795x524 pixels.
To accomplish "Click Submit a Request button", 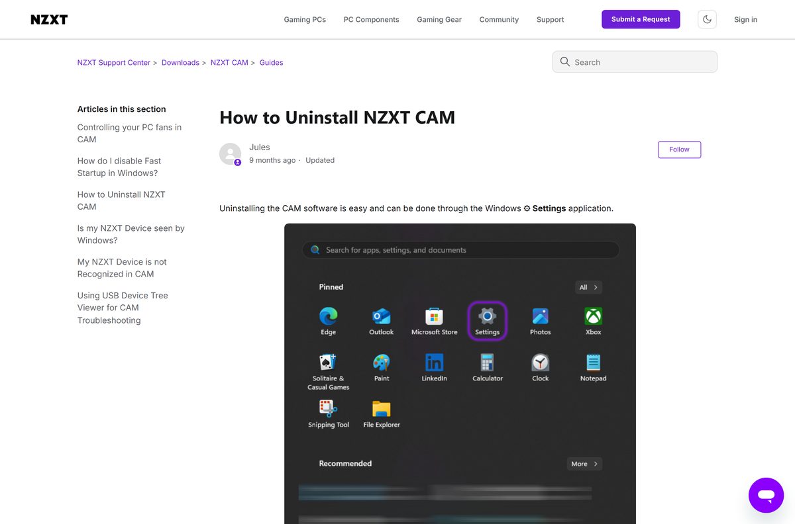I will point(641,19).
